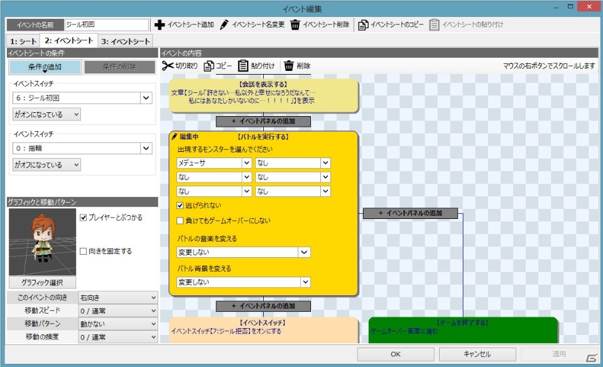The width and height of the screenshot is (603, 367).
Task: Click the キャンセル button
Action: coord(477,354)
